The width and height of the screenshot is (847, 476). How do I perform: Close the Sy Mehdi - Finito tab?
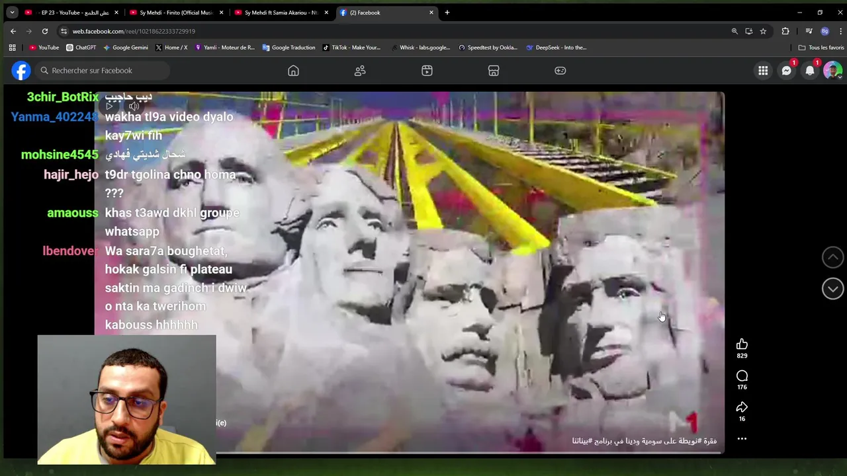point(221,13)
